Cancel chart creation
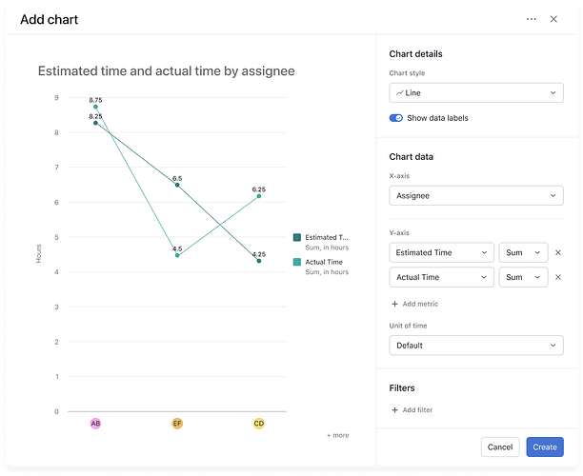The image size is (583, 476). coord(500,446)
